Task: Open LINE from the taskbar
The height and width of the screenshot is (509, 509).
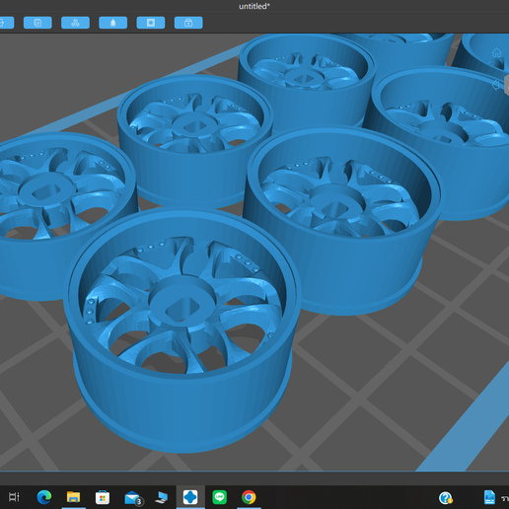Action: pyautogui.click(x=219, y=497)
